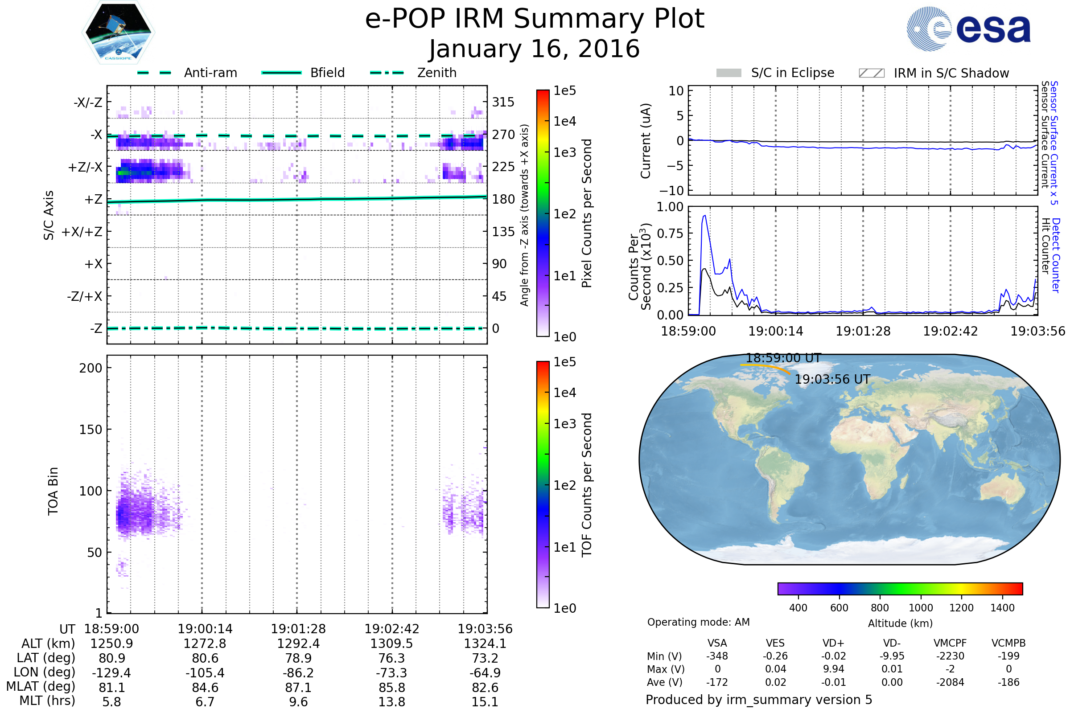This screenshot has height=713, width=1070.
Task: Click the 19:03:56 UT map track label
Action: pos(832,379)
